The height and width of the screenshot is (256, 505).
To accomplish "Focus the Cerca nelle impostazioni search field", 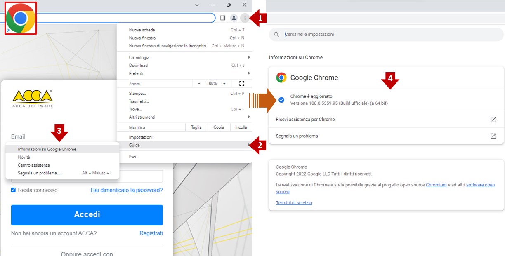I will [x=386, y=35].
